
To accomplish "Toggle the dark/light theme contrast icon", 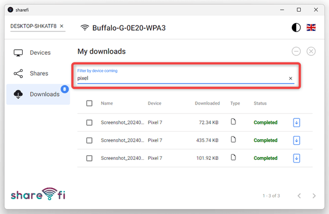I will tap(296, 28).
